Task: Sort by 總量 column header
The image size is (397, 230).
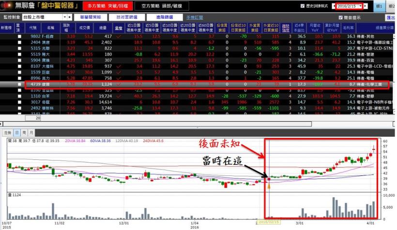Action: tap(103, 28)
